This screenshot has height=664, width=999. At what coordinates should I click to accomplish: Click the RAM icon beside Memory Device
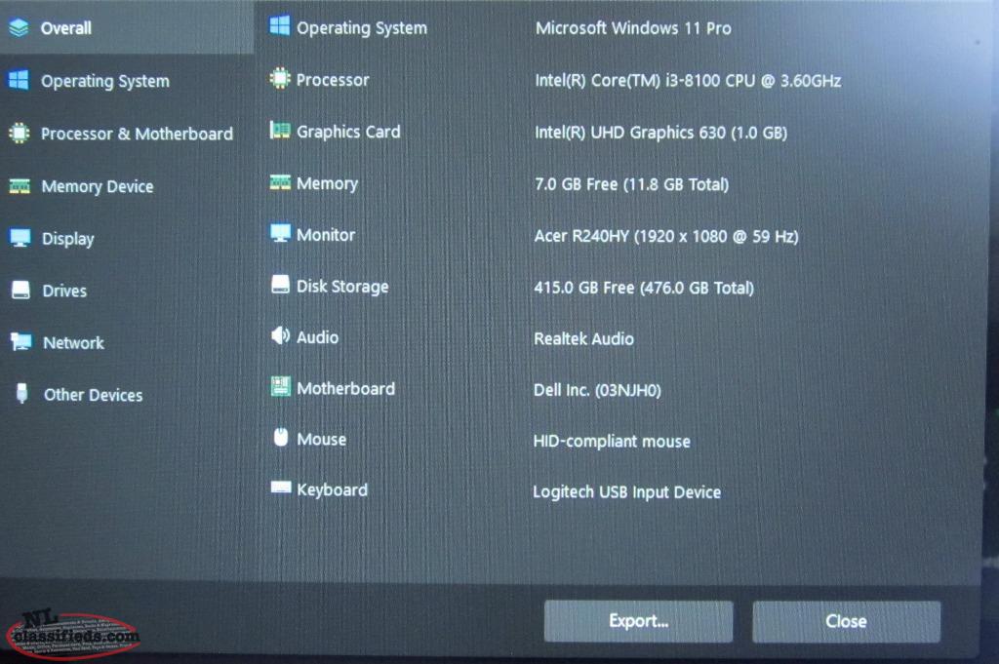pyautogui.click(x=20, y=186)
